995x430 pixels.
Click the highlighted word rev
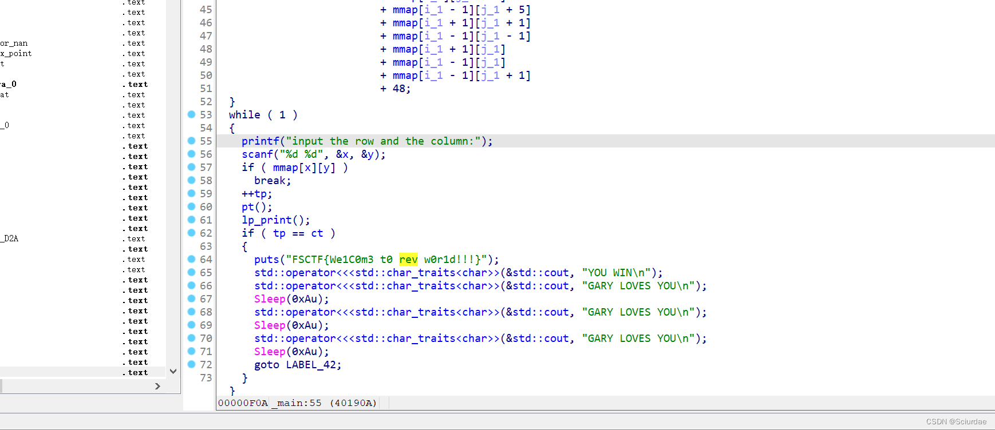pyautogui.click(x=408, y=260)
